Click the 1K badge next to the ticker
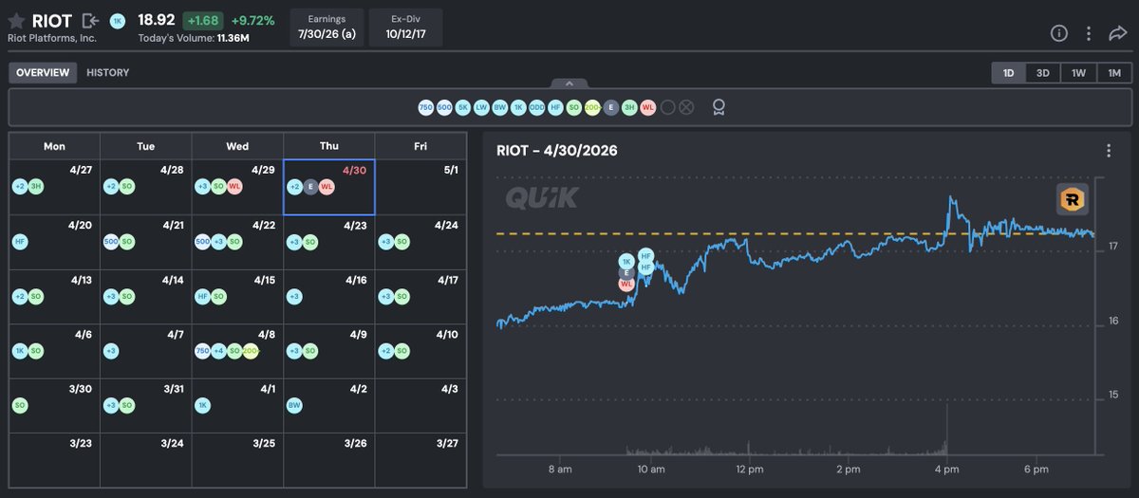This screenshot has width=1139, height=498. (x=118, y=21)
